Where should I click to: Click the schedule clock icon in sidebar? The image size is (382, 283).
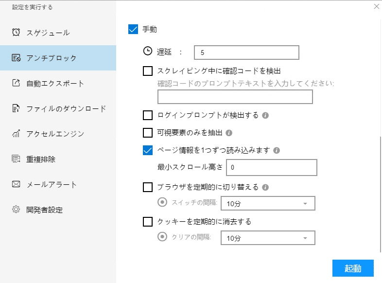click(16, 33)
